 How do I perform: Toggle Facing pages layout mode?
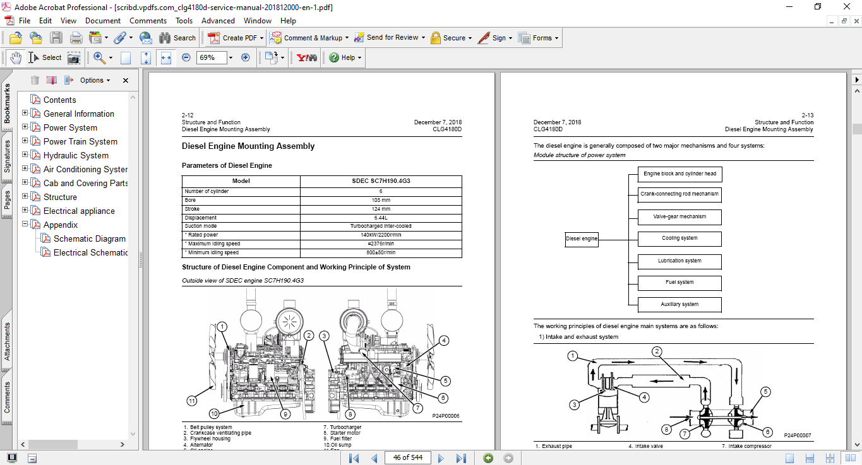pos(851,457)
